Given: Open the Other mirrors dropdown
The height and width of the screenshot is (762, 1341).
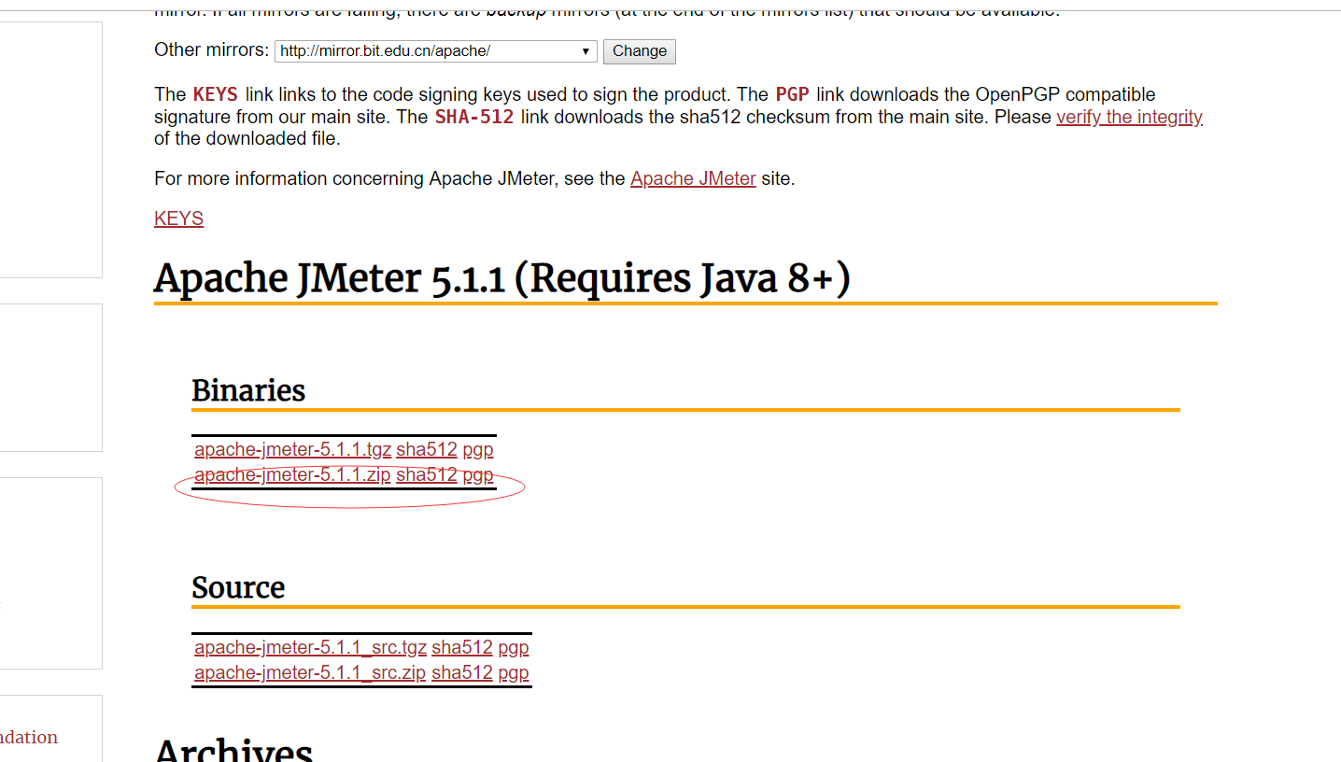Looking at the screenshot, I should click(x=435, y=51).
